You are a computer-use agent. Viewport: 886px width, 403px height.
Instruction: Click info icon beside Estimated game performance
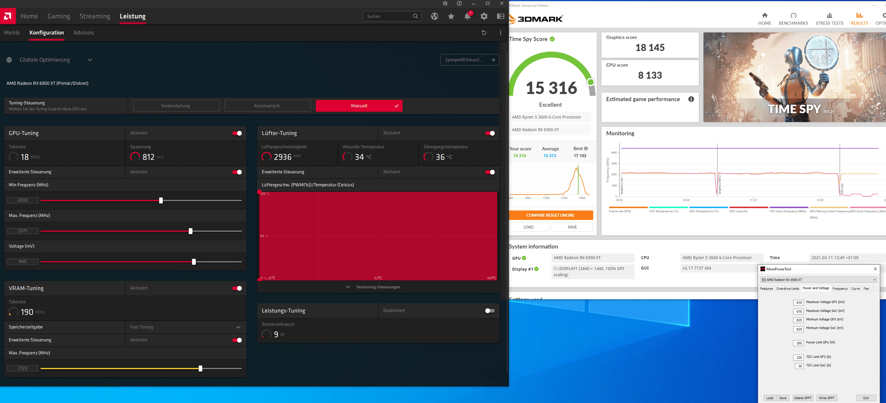691,99
